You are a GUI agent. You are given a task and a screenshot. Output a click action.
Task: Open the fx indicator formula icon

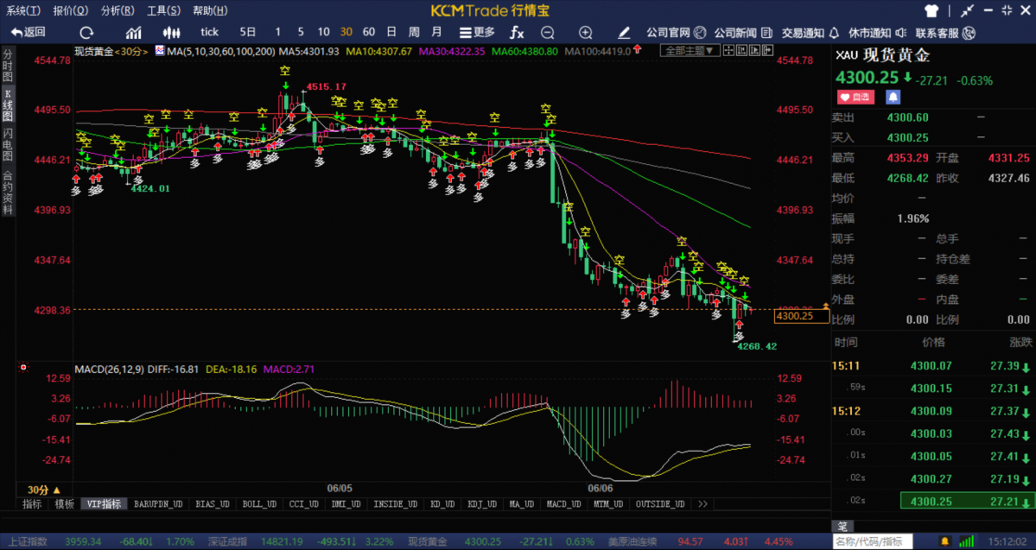pos(517,32)
